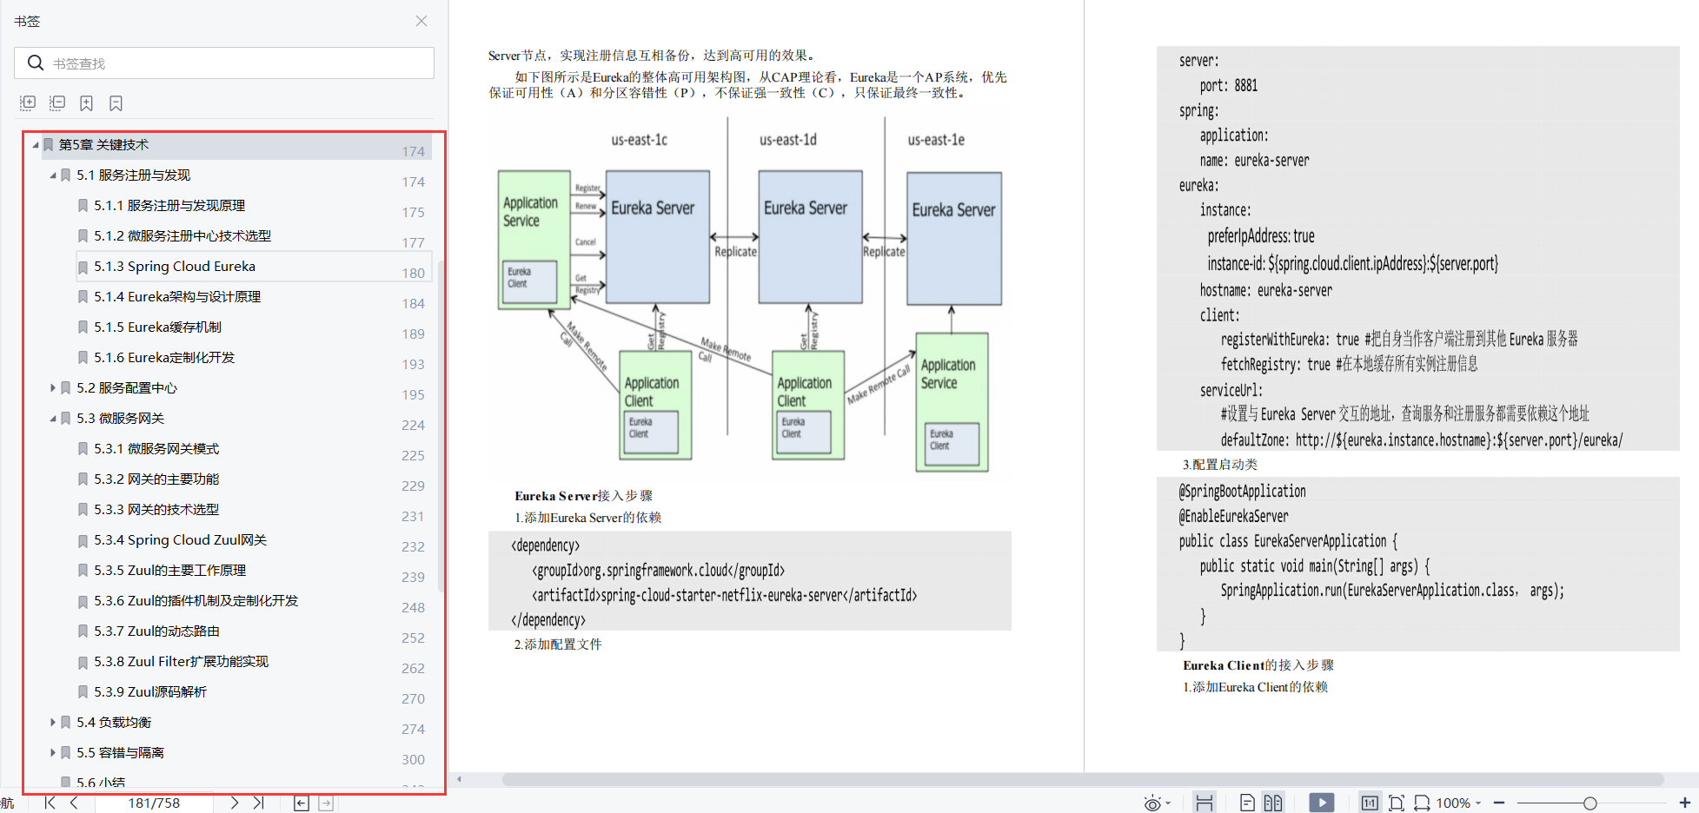
Task: Go to the previous page arrow
Action: point(75,803)
